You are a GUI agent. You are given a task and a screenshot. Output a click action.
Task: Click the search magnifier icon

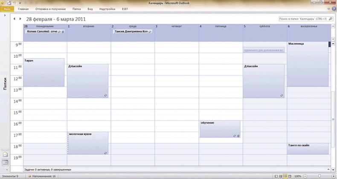(x=330, y=19)
